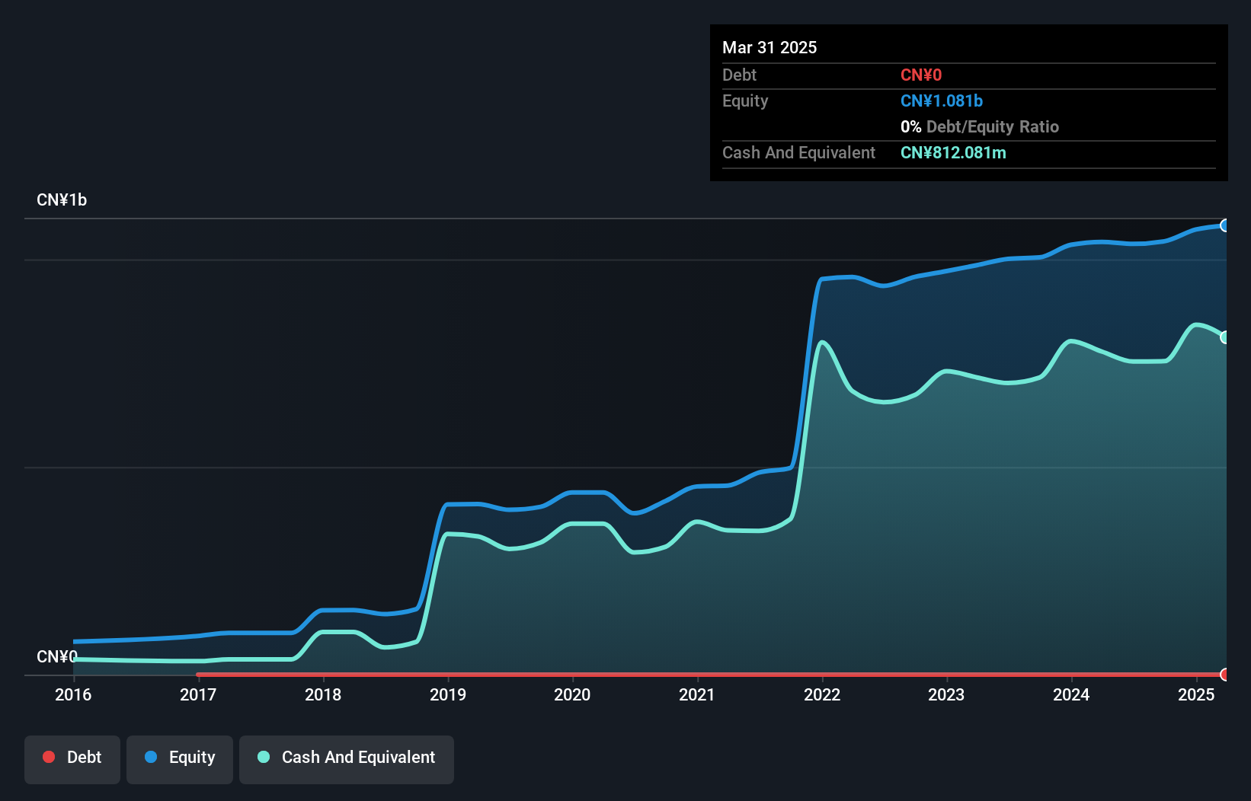Click the Equity row label in tooltip
Viewport: 1251px width, 801px height.
pos(745,101)
